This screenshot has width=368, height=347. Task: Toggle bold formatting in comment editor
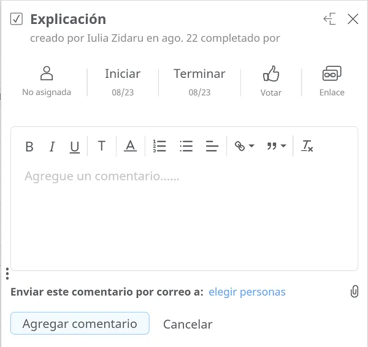tap(29, 147)
